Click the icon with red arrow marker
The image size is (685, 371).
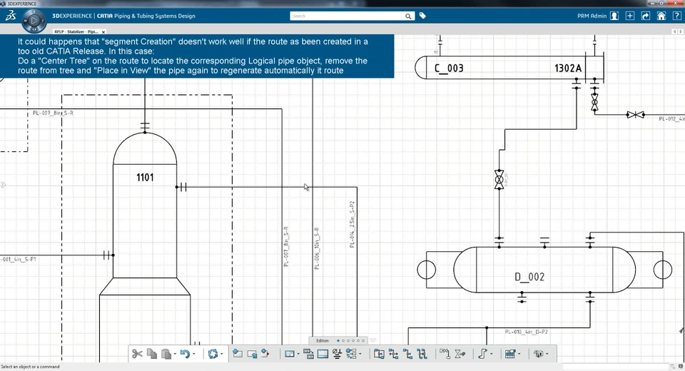coord(265,354)
